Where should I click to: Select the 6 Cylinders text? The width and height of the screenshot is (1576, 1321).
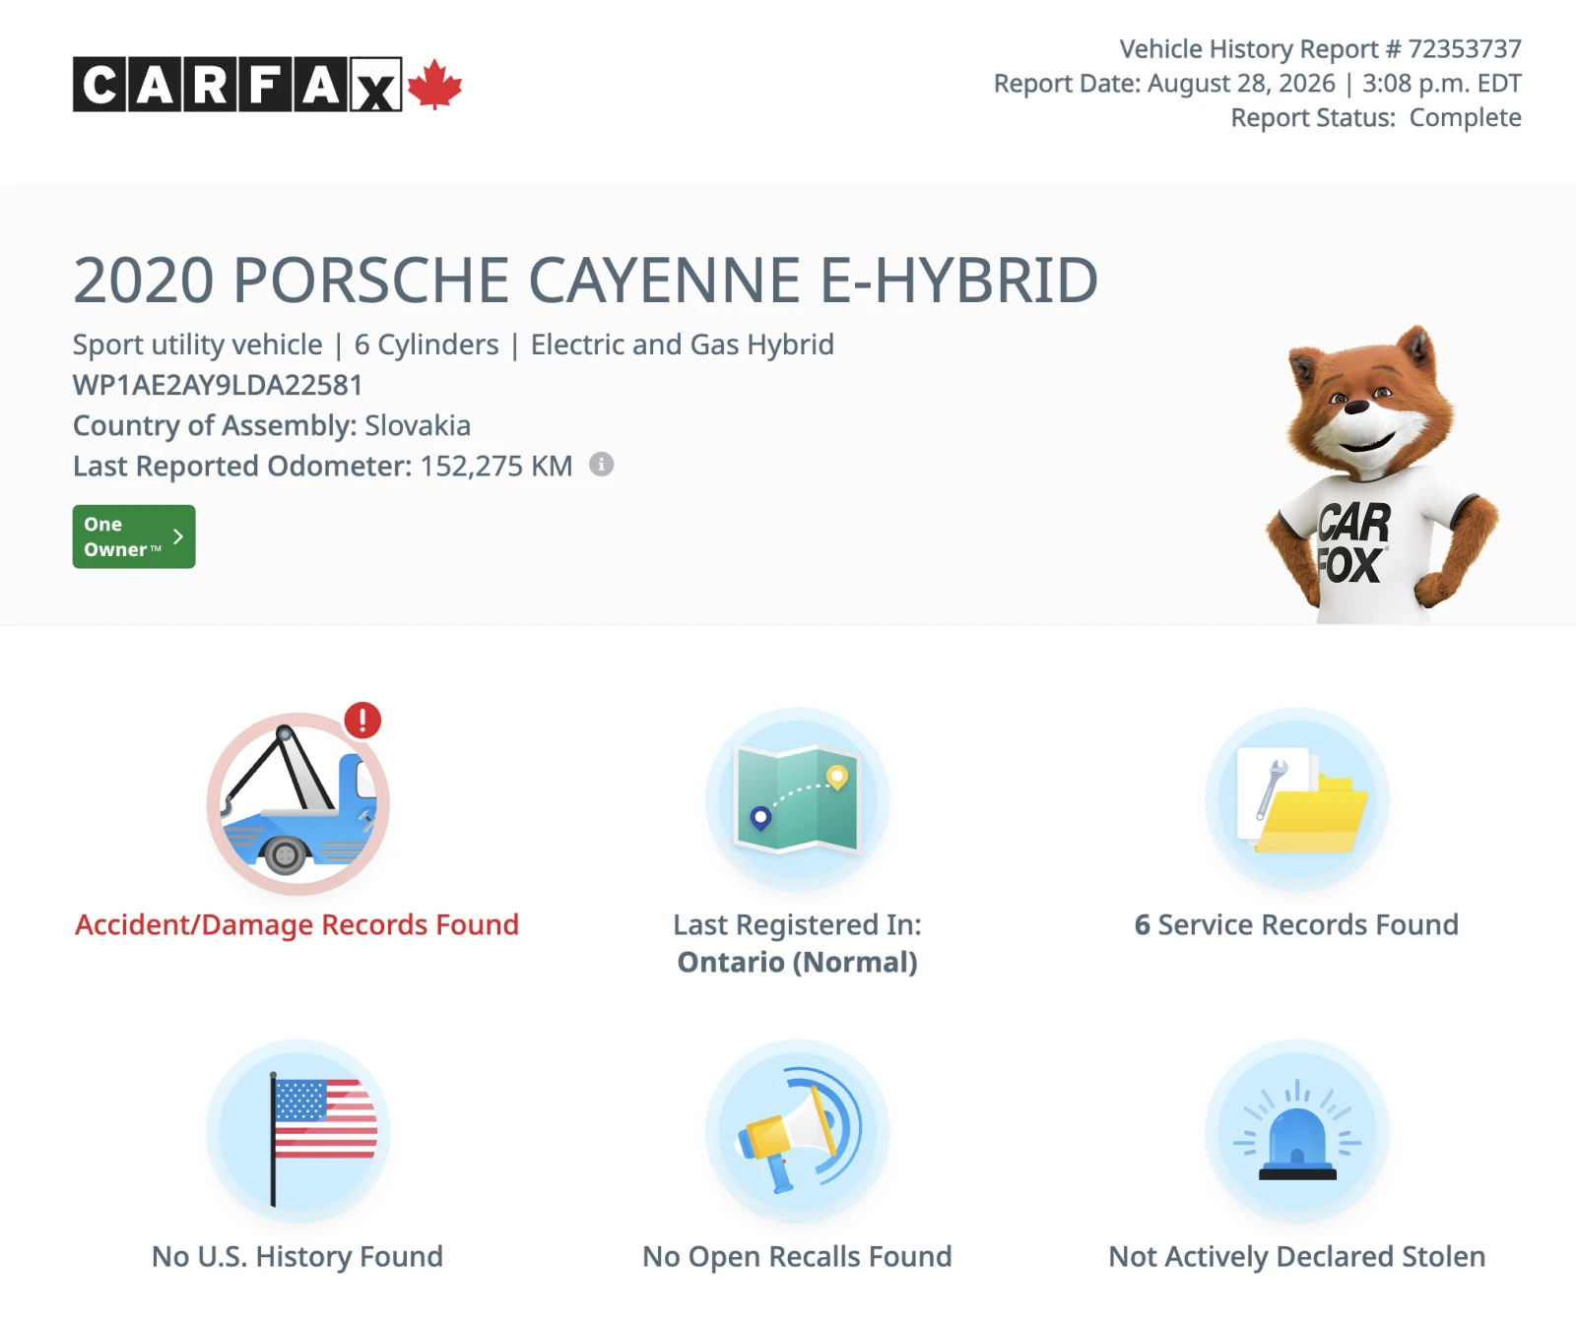click(427, 345)
